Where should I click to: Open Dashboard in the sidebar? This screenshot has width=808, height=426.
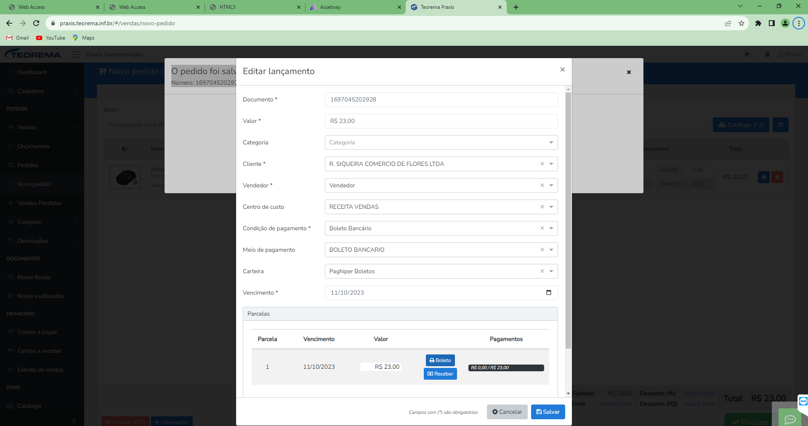click(32, 72)
